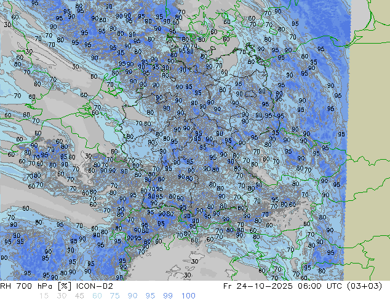Select the 60 percent legend entry
Viewport: 390px width, 301px height.
click(x=98, y=296)
